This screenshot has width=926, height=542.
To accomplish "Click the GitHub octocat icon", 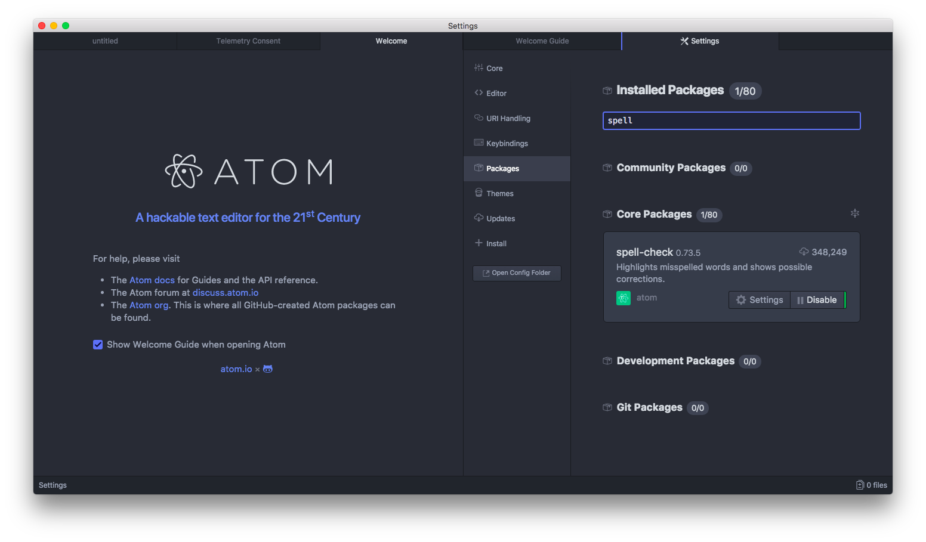I will coord(268,369).
